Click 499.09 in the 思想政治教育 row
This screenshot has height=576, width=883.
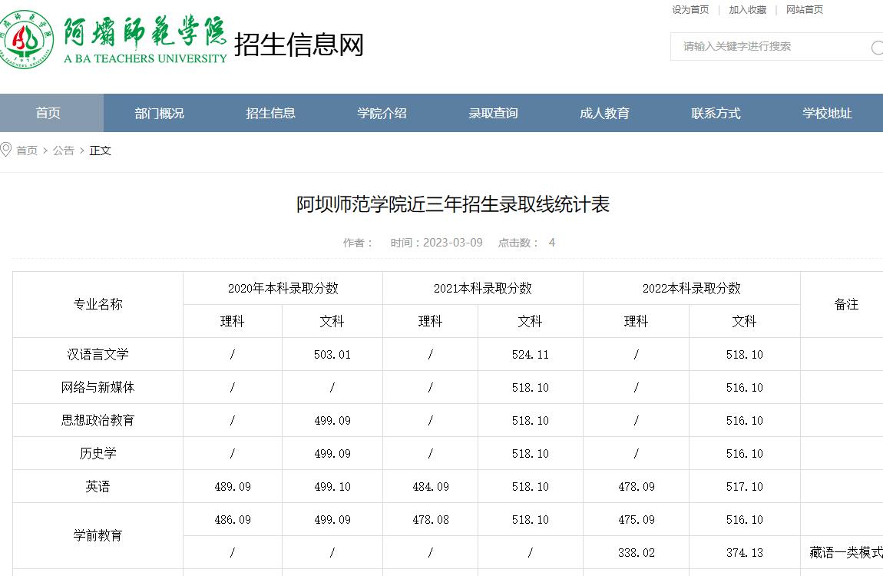click(332, 421)
